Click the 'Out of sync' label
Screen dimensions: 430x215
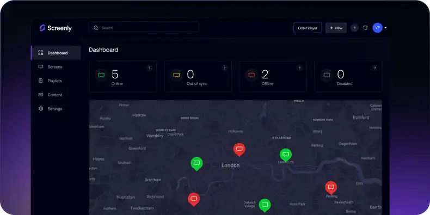[x=197, y=84]
